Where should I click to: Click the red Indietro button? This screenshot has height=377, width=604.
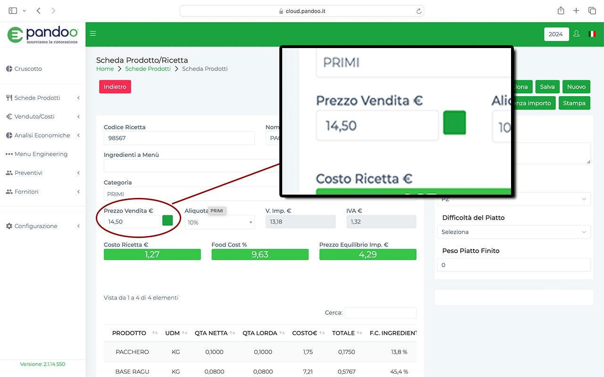(115, 87)
